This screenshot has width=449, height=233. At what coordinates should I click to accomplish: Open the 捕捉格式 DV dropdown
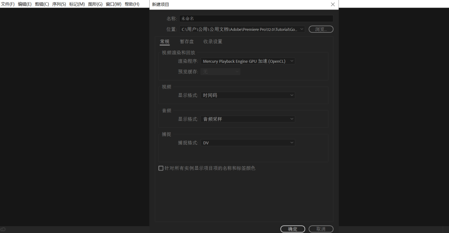pyautogui.click(x=248, y=143)
